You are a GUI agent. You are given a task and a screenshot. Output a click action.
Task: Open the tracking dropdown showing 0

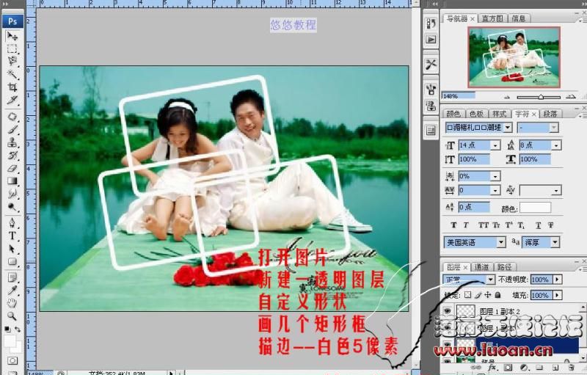(x=495, y=191)
